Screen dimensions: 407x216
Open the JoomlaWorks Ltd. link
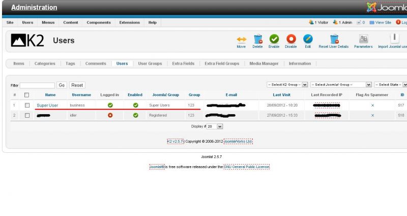pyautogui.click(x=238, y=142)
